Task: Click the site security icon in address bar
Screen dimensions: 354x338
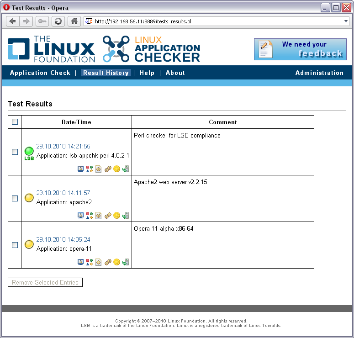Action: point(89,21)
